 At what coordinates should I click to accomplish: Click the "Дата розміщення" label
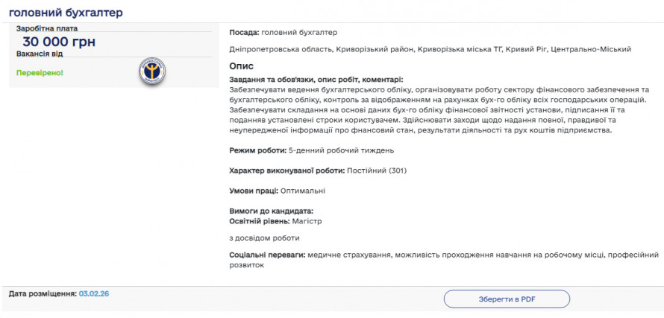click(43, 294)
